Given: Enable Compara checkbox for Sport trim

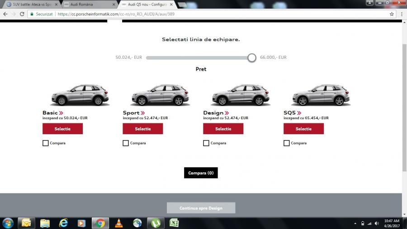Looking at the screenshot, I should pos(126,143).
